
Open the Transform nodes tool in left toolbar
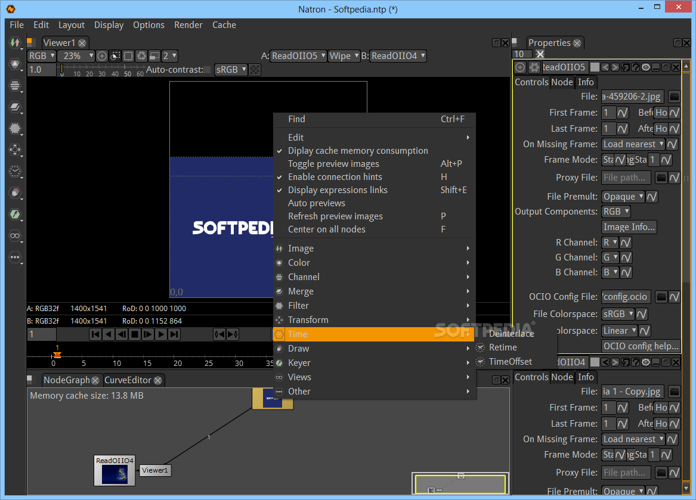click(15, 150)
